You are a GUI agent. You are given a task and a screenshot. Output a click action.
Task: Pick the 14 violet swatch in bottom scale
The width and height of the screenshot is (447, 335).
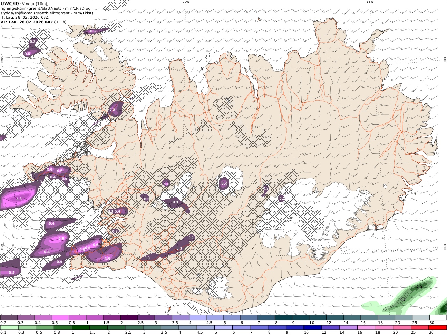pyautogui.click(x=348, y=327)
